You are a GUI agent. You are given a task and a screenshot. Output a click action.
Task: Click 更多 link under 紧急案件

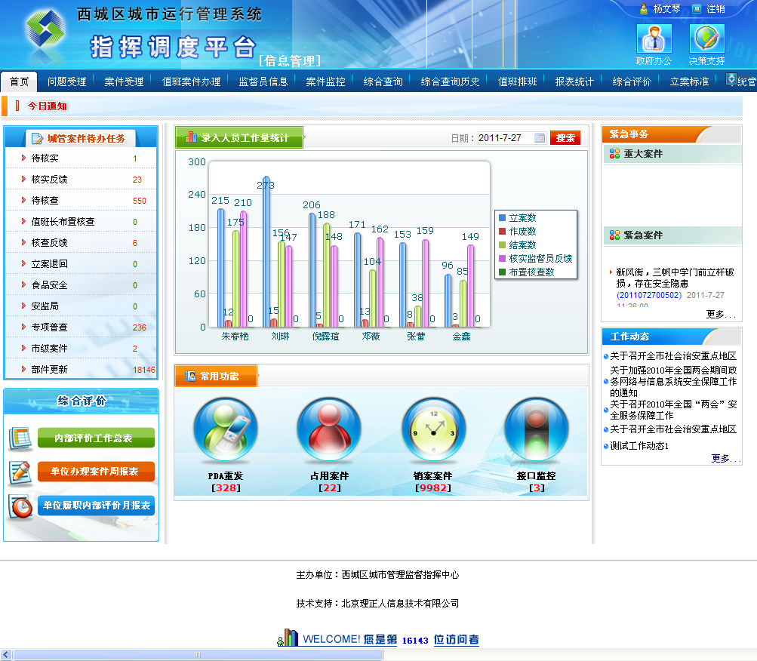click(720, 315)
